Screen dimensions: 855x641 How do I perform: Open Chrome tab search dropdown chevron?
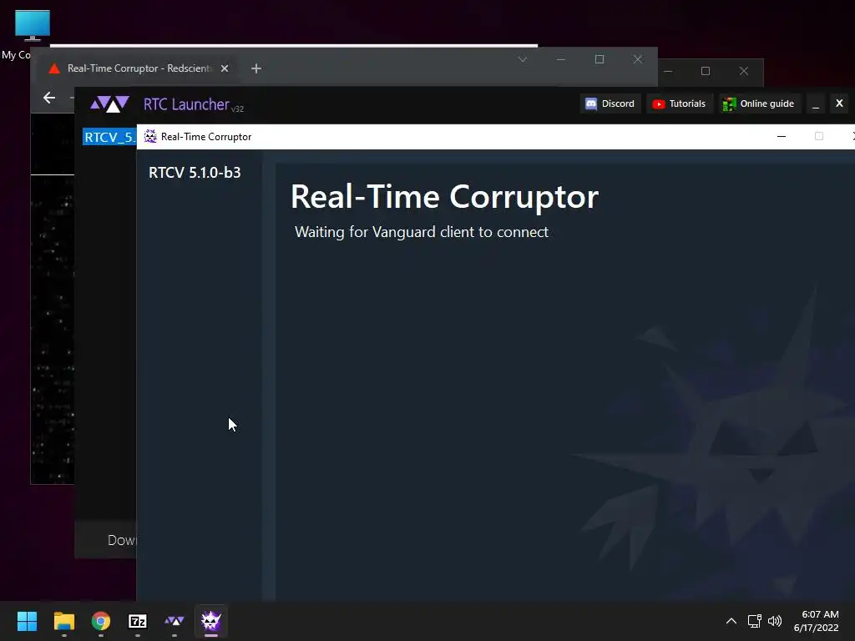click(523, 59)
